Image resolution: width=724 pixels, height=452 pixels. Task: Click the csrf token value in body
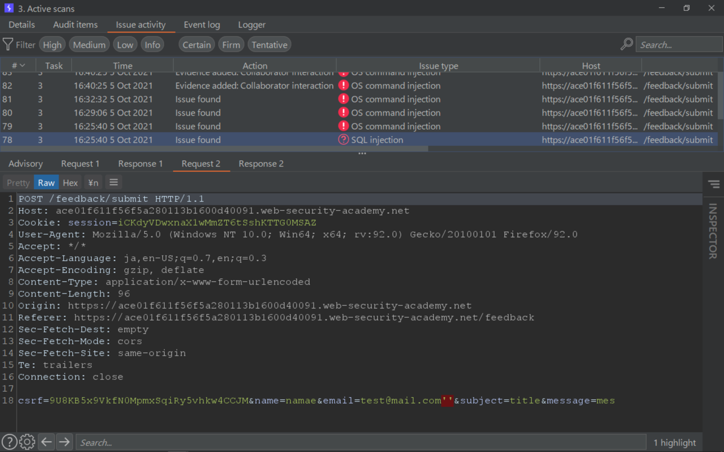click(x=149, y=401)
